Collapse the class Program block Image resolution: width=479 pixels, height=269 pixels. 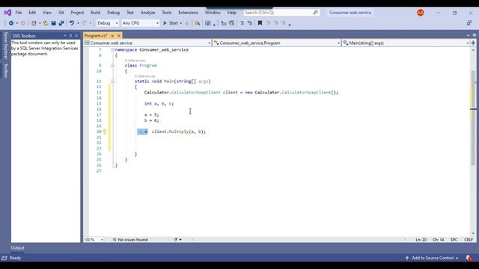point(112,66)
